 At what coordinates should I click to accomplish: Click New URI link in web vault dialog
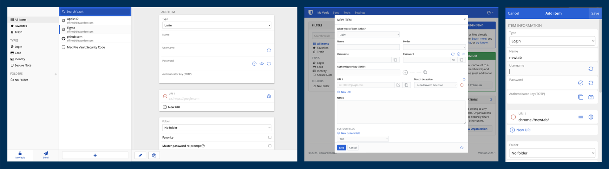(344, 92)
